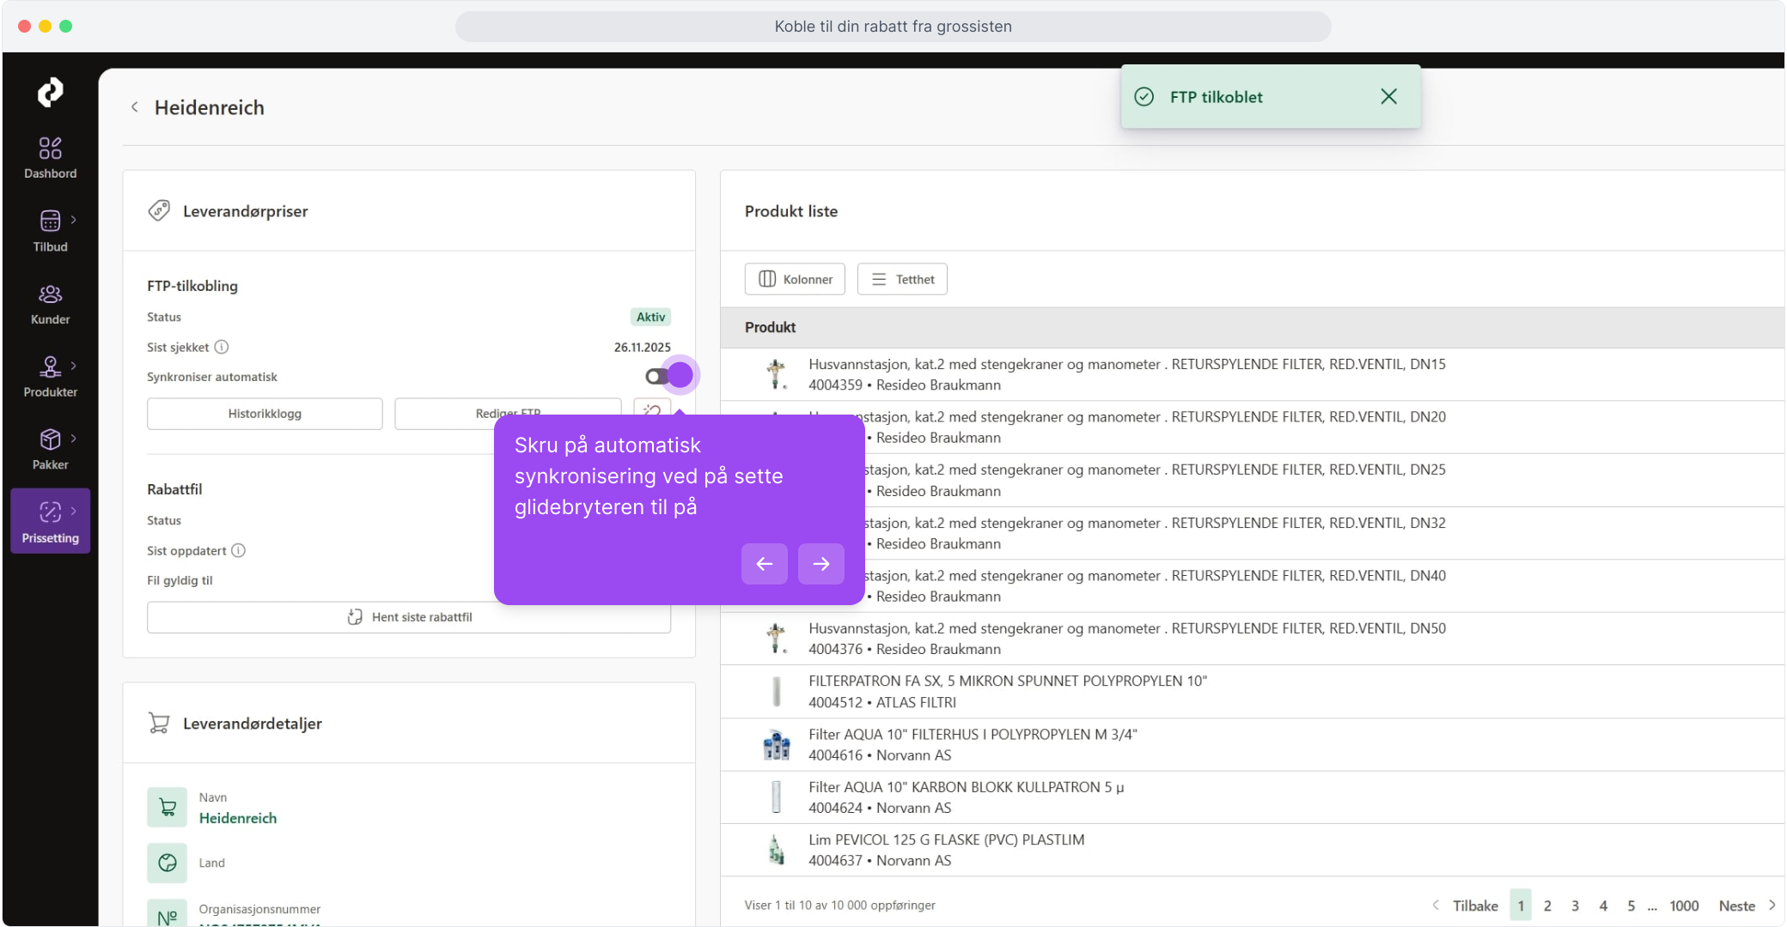1787x927 pixels.
Task: Open the Produkter section
Action: (50, 378)
